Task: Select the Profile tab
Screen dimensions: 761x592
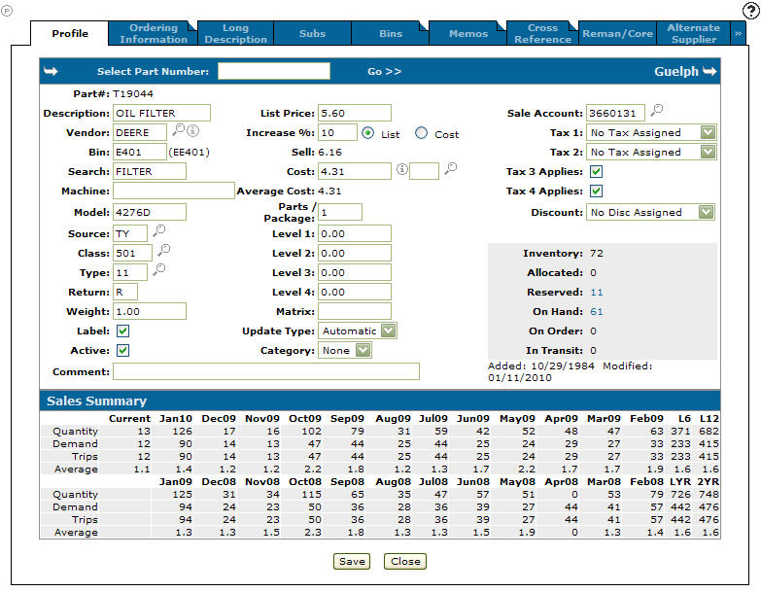Action: point(70,33)
